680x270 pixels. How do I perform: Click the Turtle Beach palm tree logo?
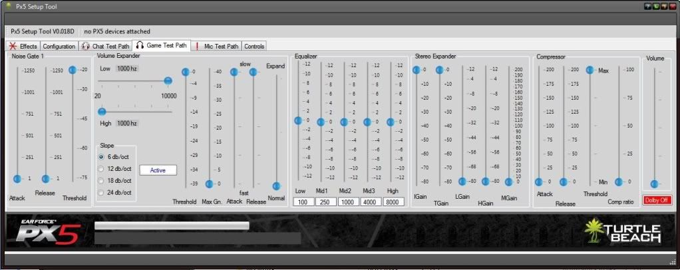click(594, 231)
